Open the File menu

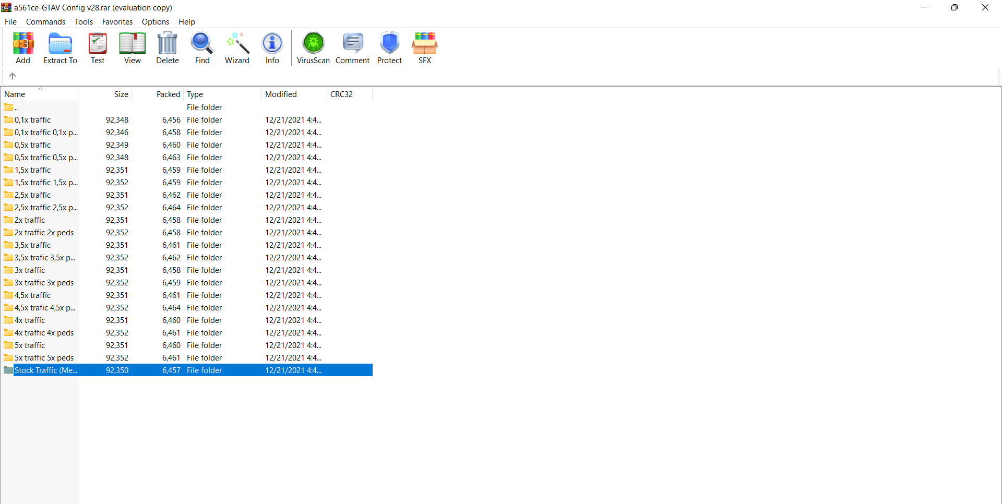(10, 22)
